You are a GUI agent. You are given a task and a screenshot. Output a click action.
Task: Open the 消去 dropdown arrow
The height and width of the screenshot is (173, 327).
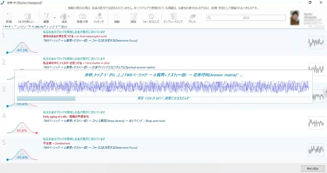click(69, 16)
